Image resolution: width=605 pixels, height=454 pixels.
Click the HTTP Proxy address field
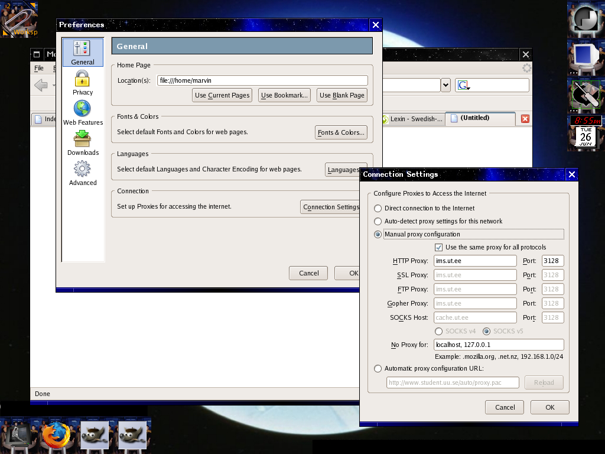coord(474,261)
